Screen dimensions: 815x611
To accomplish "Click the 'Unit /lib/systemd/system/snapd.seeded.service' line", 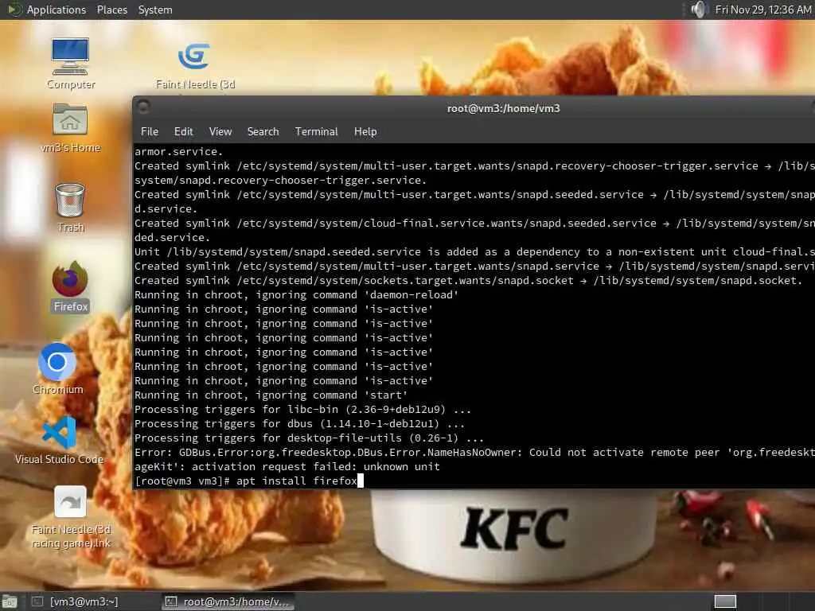I will click(474, 252).
